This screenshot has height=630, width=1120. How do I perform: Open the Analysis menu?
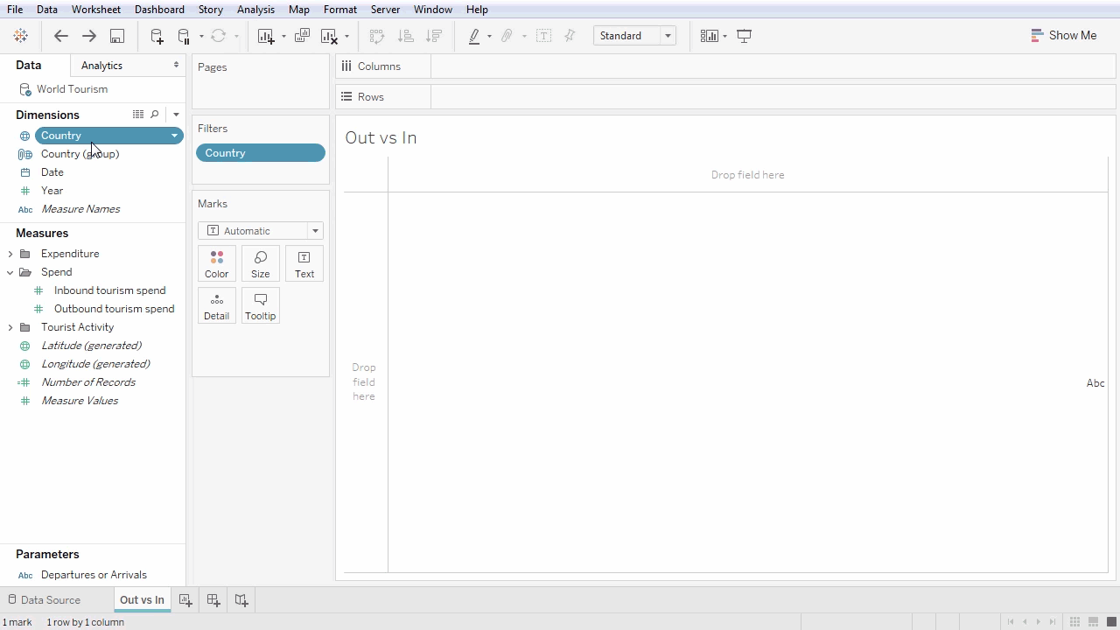(x=255, y=10)
